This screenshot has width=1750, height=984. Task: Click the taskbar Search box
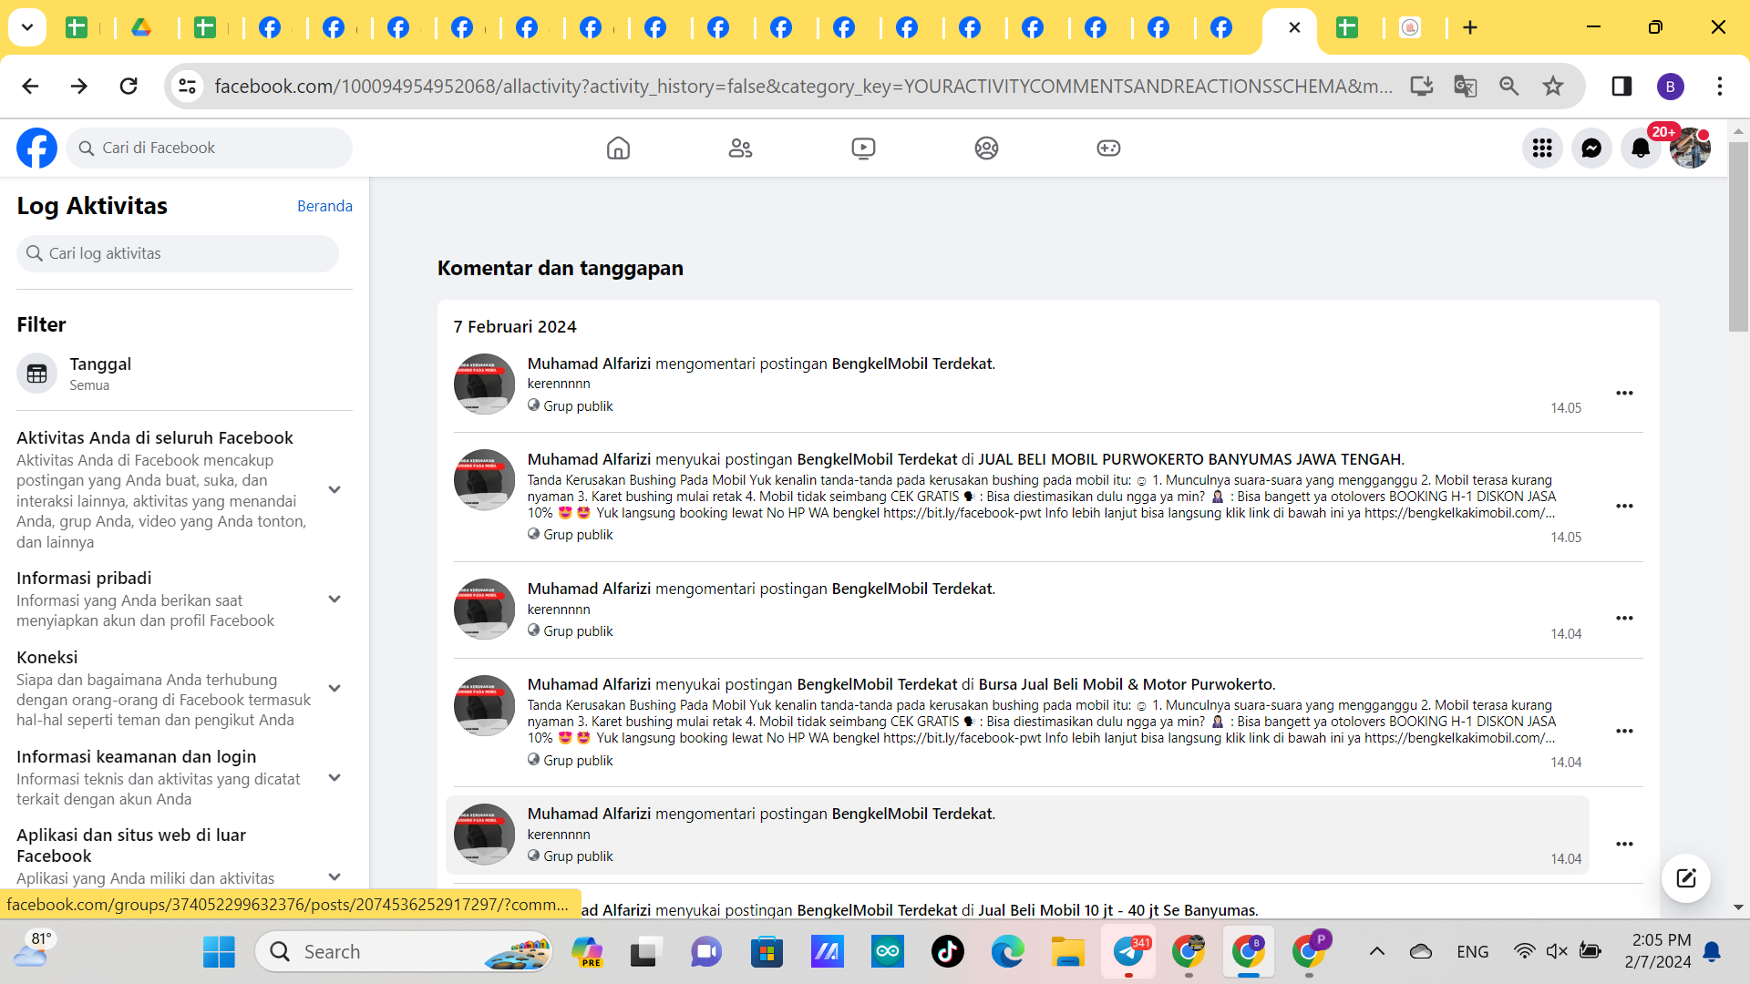coord(404,951)
